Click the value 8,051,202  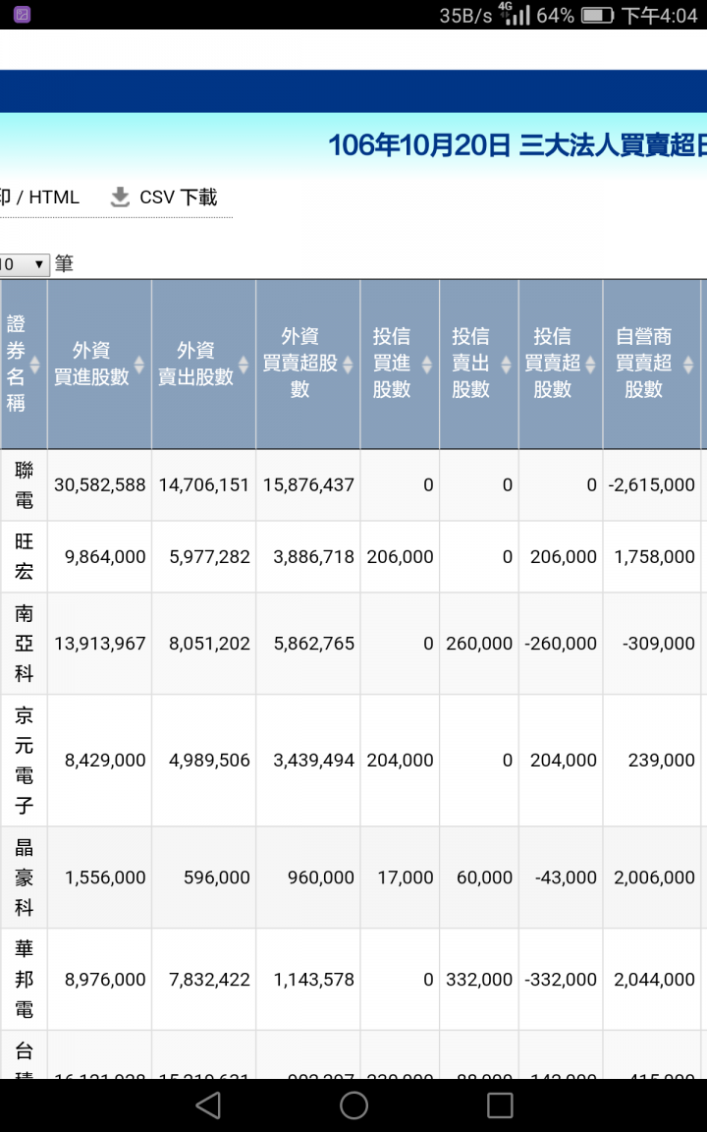[210, 644]
